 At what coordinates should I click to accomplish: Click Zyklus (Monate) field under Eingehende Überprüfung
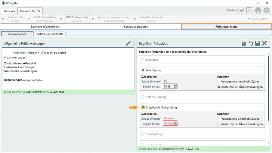170,119
